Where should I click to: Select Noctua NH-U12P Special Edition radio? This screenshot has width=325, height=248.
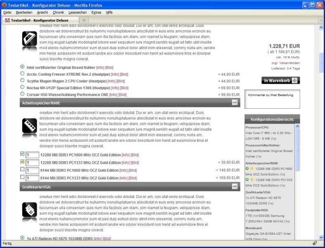tap(22, 87)
